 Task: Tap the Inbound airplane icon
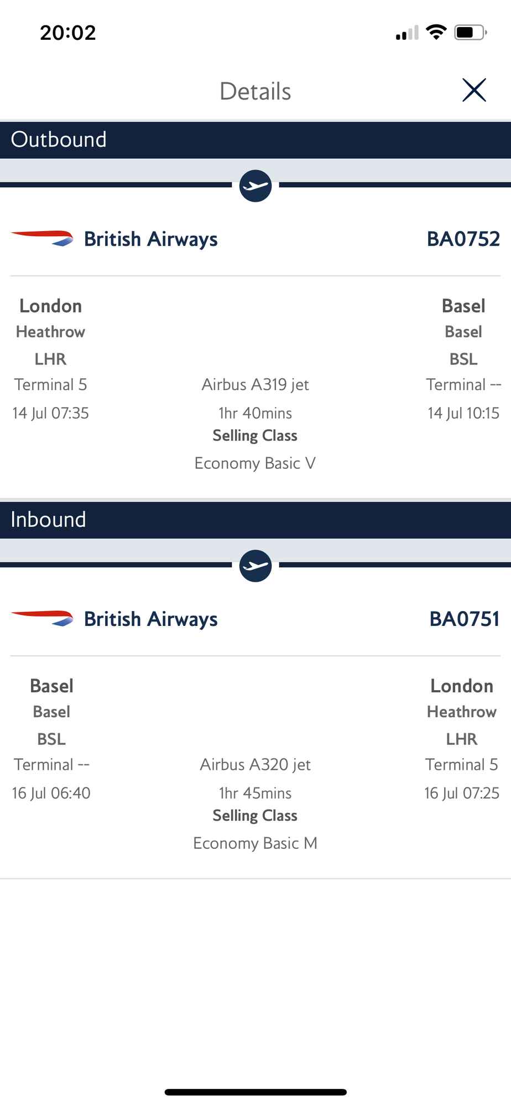tap(255, 566)
